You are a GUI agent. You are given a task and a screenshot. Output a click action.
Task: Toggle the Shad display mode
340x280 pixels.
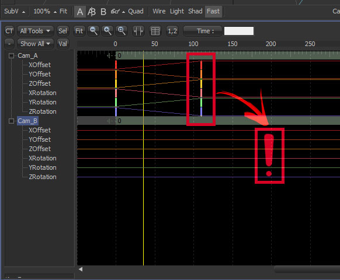(x=195, y=11)
